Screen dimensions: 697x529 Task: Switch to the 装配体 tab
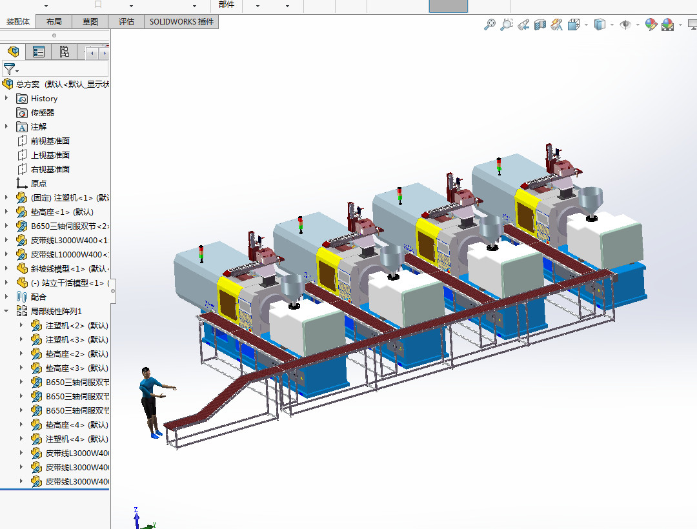(x=18, y=22)
